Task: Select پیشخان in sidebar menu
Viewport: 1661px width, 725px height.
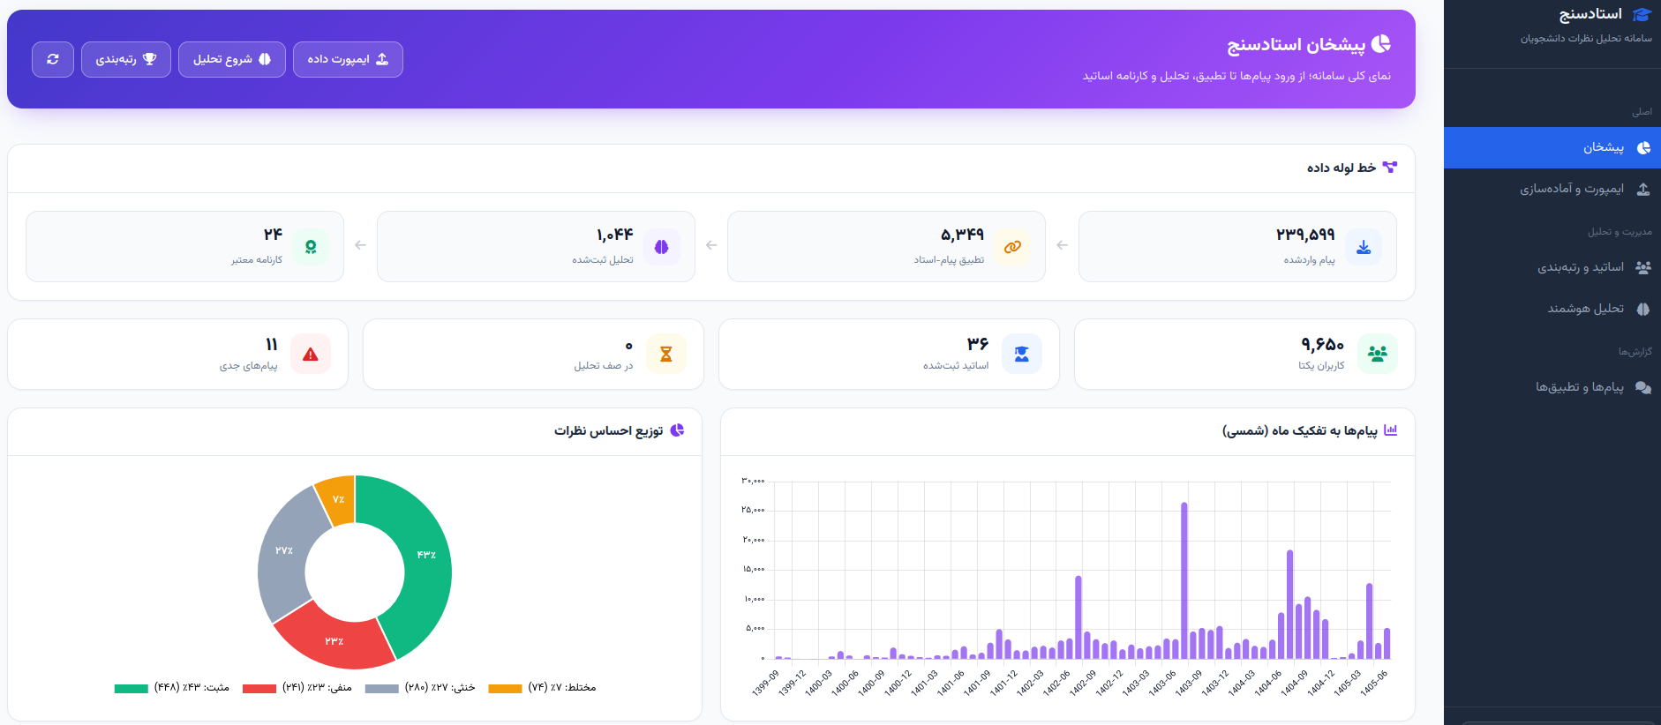Action: [x=1552, y=147]
